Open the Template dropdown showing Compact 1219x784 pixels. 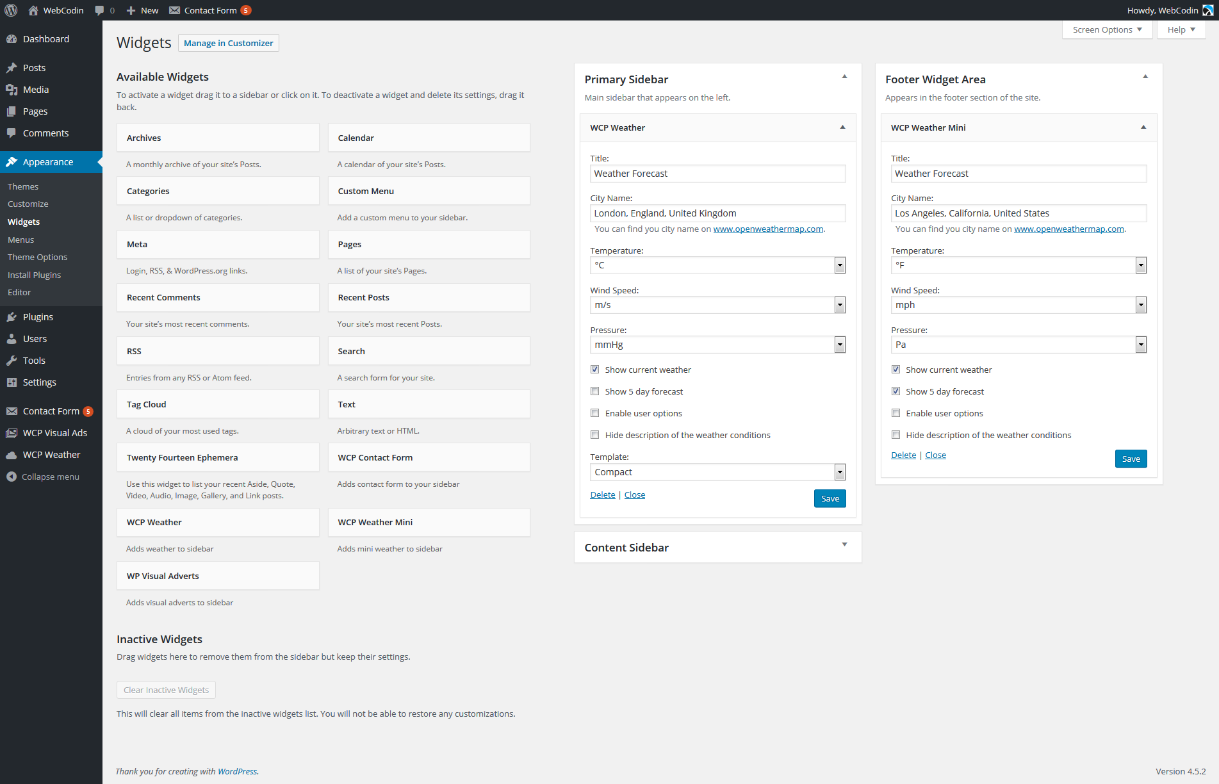(717, 472)
